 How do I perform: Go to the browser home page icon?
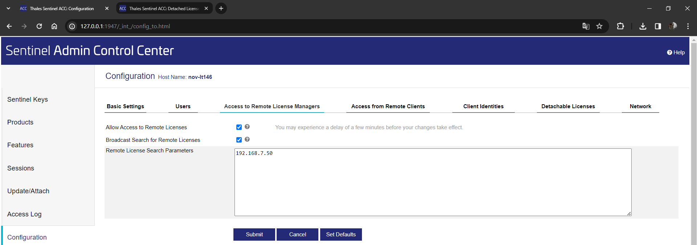coord(54,26)
